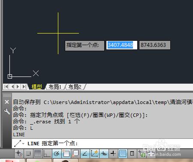This screenshot has height=162, width=193.
Task: Go to previous layout tab arrow
Action: (12, 87)
